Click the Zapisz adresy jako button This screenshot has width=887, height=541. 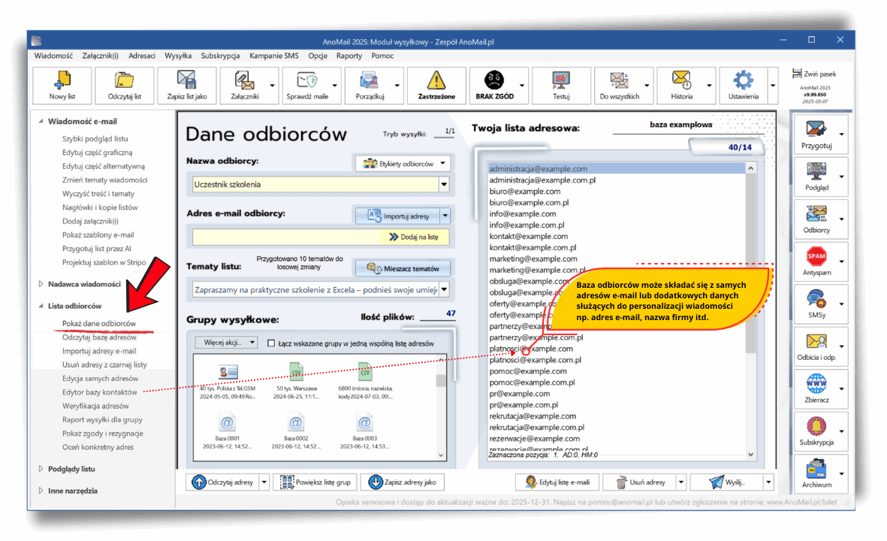pyautogui.click(x=403, y=482)
